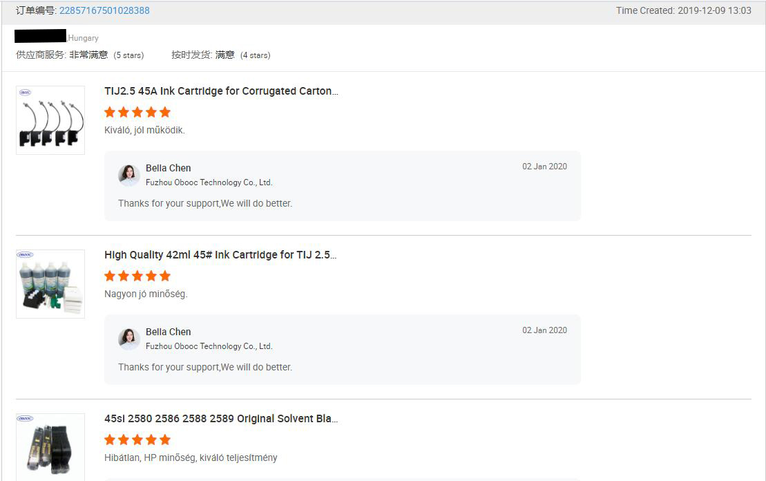Click the 'Nagyon jó minőség.' review text

tap(146, 294)
